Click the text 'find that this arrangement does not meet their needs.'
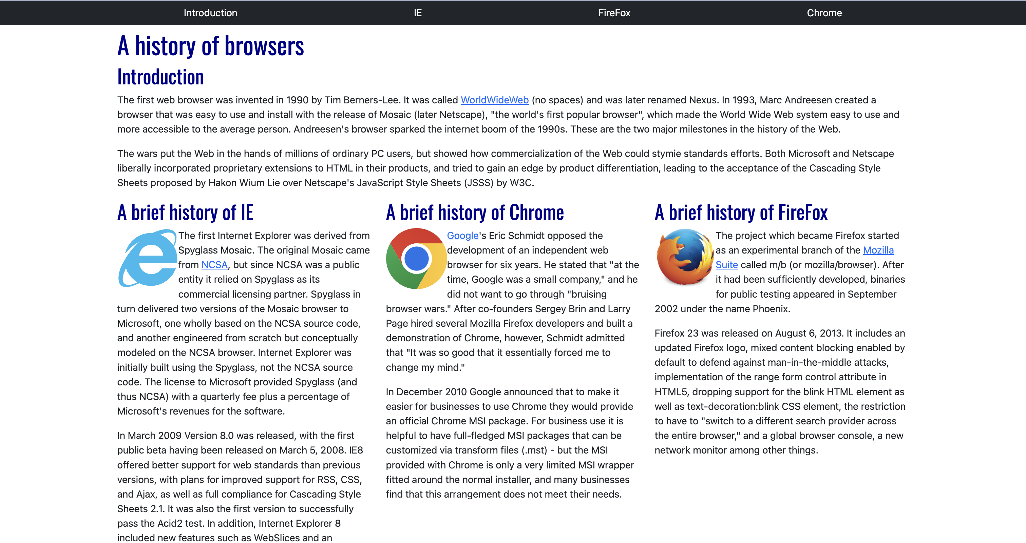This screenshot has height=543, width=1026. pyautogui.click(x=504, y=494)
